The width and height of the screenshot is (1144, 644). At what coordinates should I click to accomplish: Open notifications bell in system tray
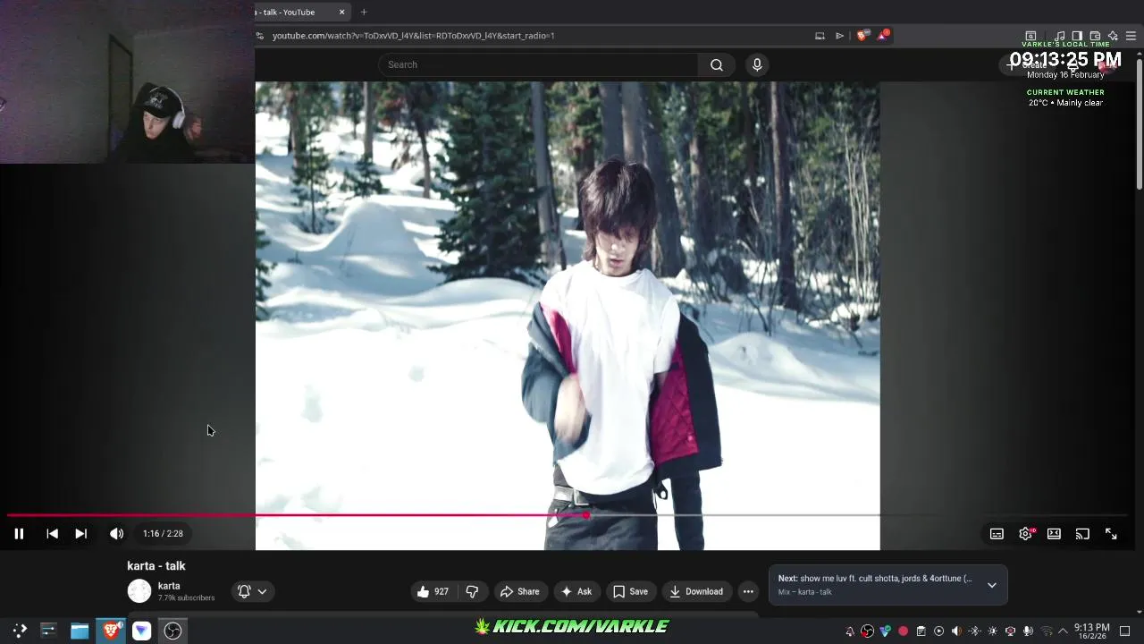point(849,631)
